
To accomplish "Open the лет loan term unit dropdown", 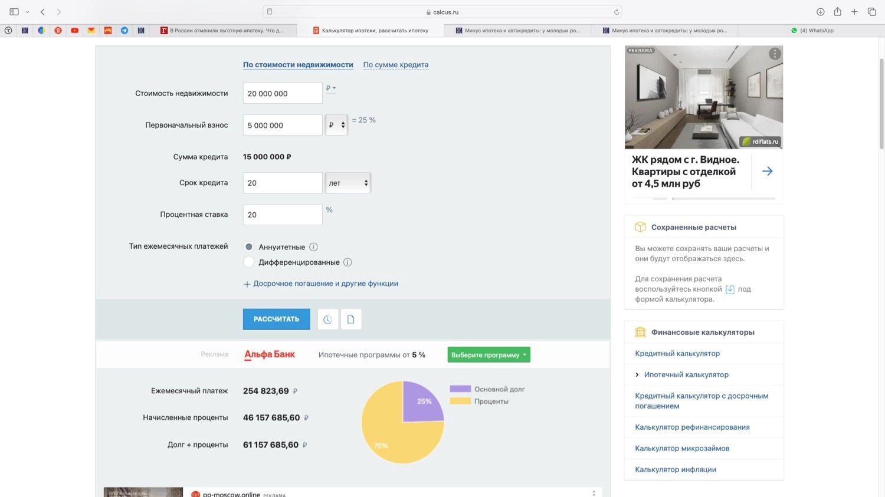I will tap(348, 183).
